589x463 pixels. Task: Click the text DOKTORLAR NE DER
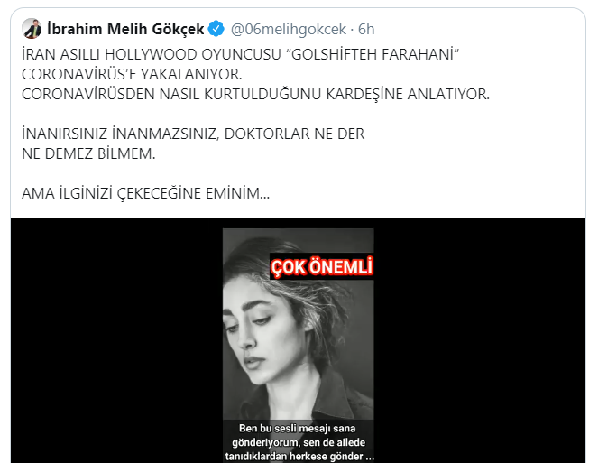pyautogui.click(x=294, y=134)
